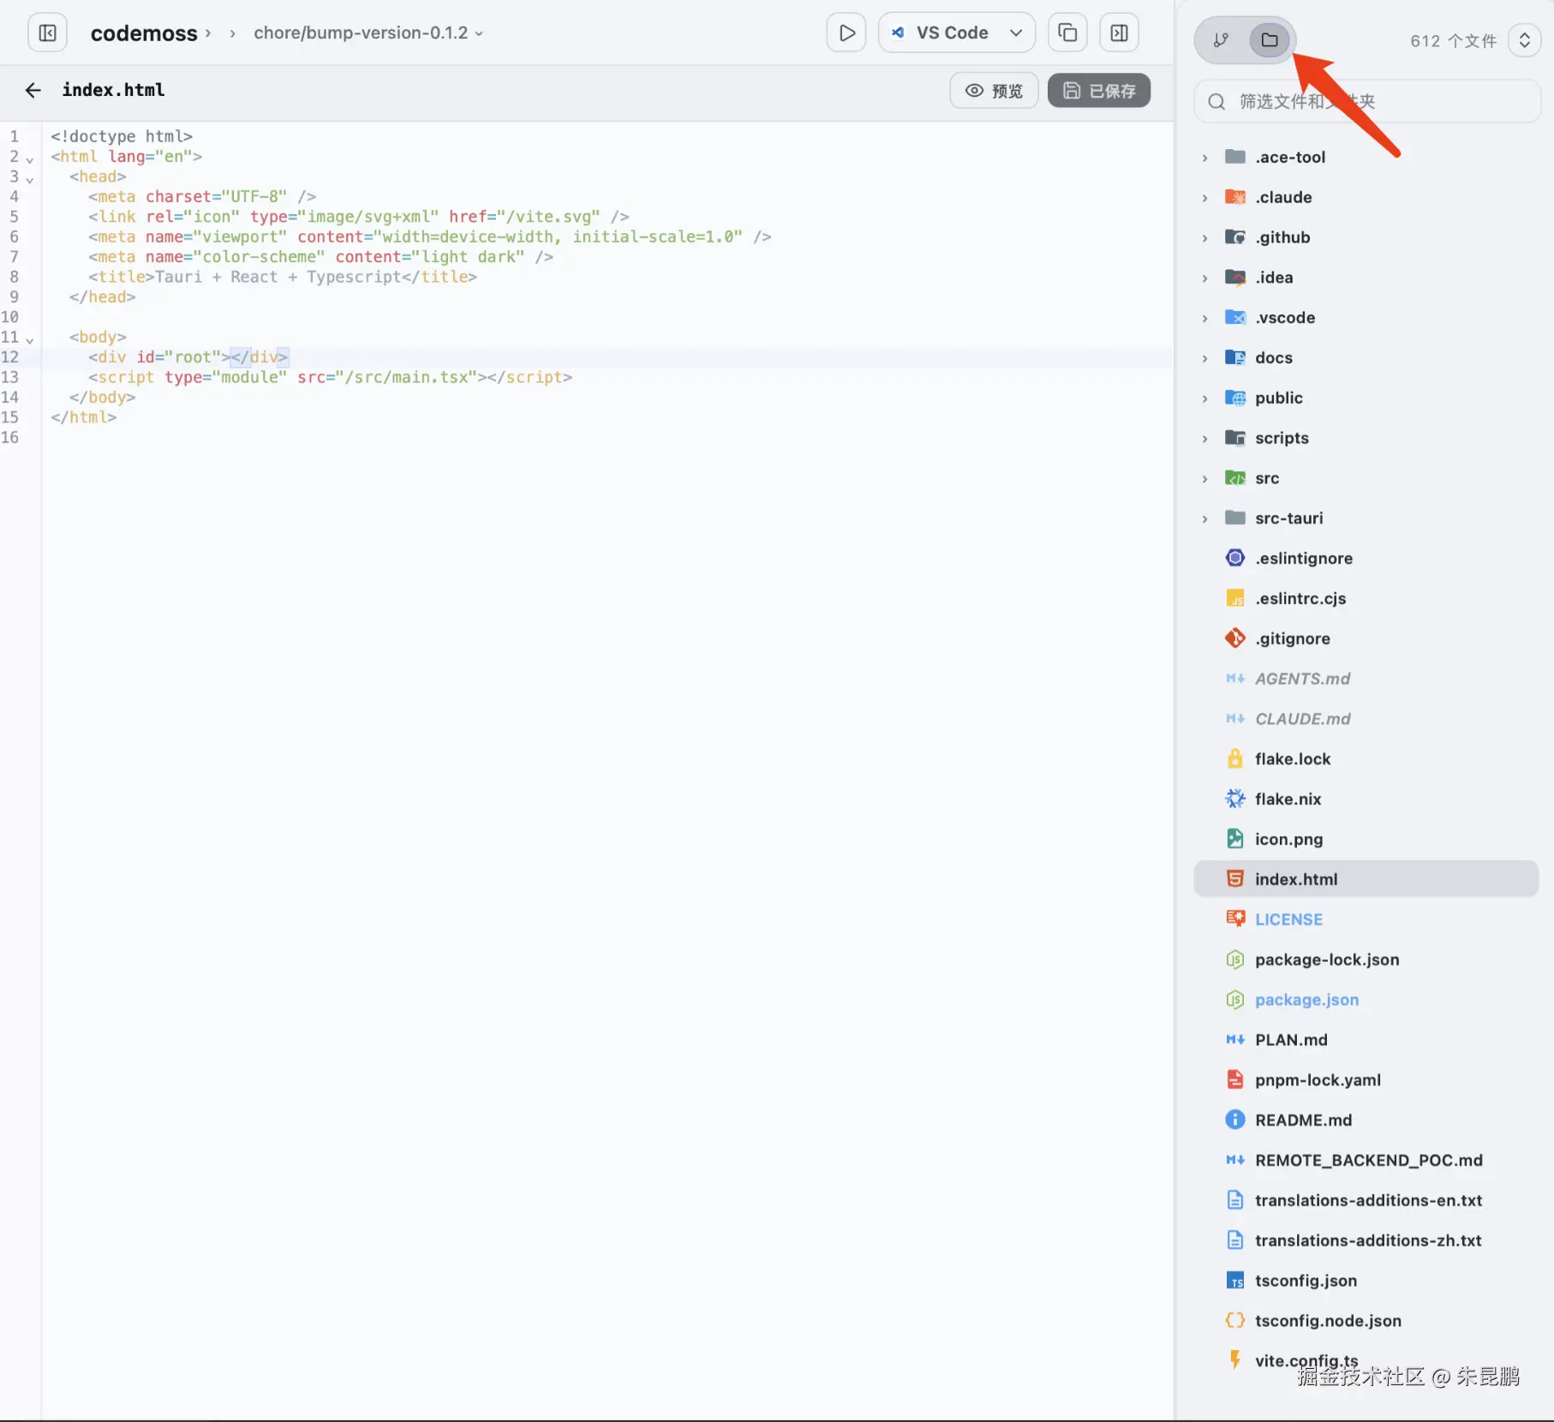
Task: Click the expand/collapse all files stepper
Action: [x=1524, y=41]
